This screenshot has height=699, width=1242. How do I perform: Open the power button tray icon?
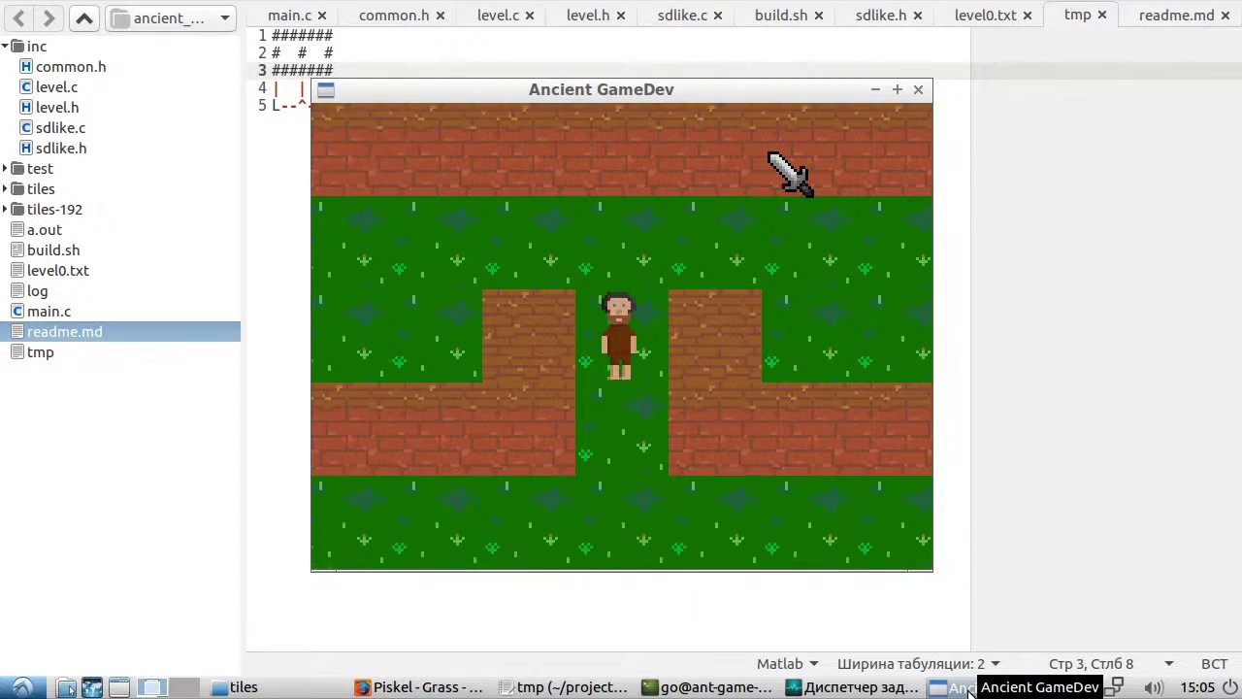pyautogui.click(x=1230, y=687)
